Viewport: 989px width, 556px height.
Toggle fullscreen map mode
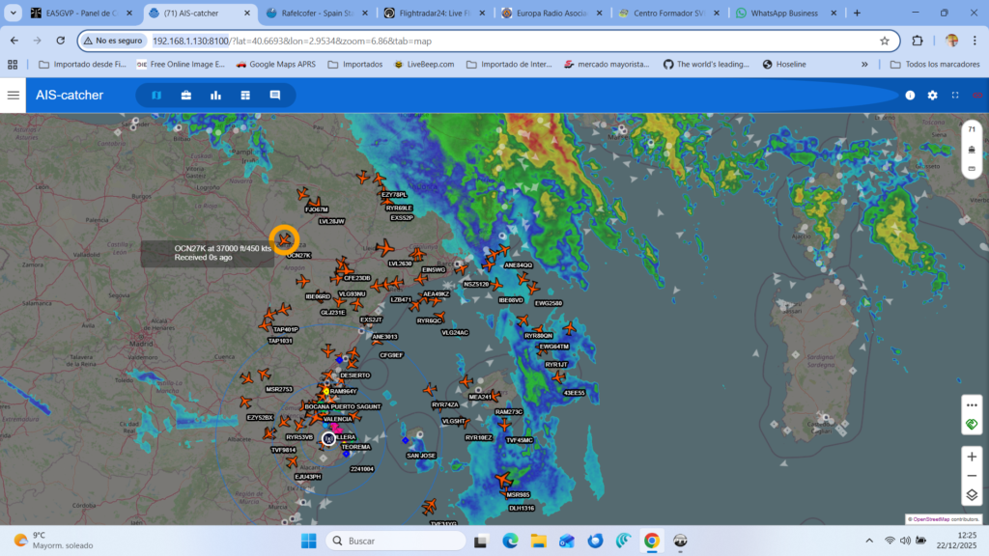(x=955, y=96)
